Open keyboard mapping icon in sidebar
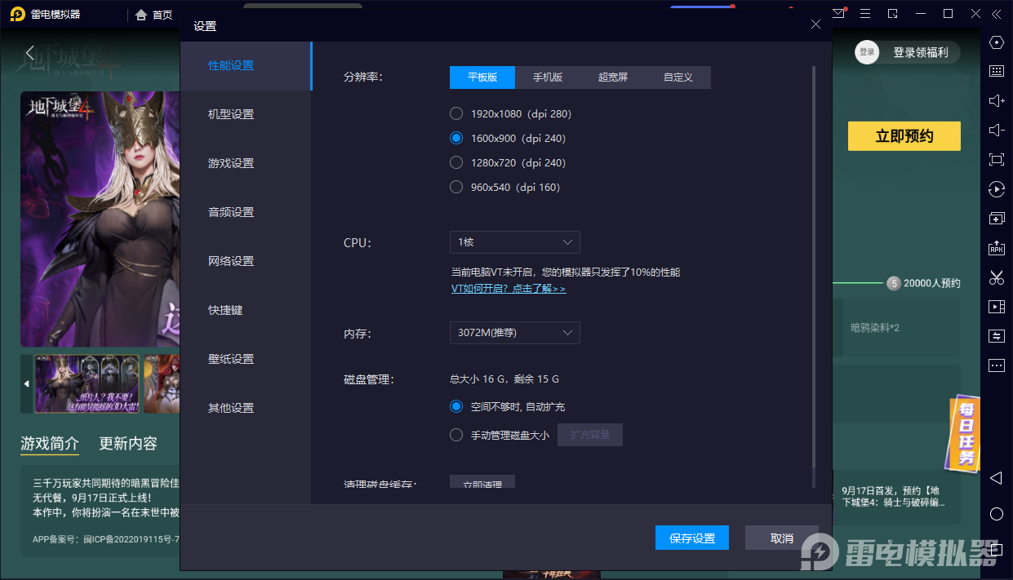This screenshot has width=1013, height=580. pyautogui.click(x=996, y=71)
